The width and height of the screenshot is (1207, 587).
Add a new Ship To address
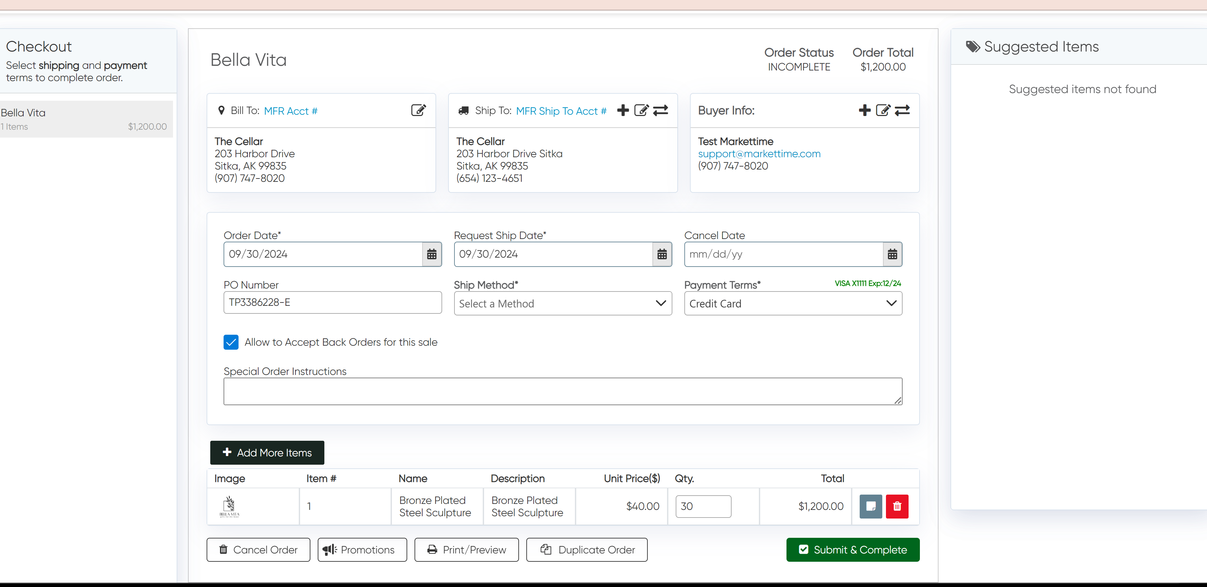[623, 110]
